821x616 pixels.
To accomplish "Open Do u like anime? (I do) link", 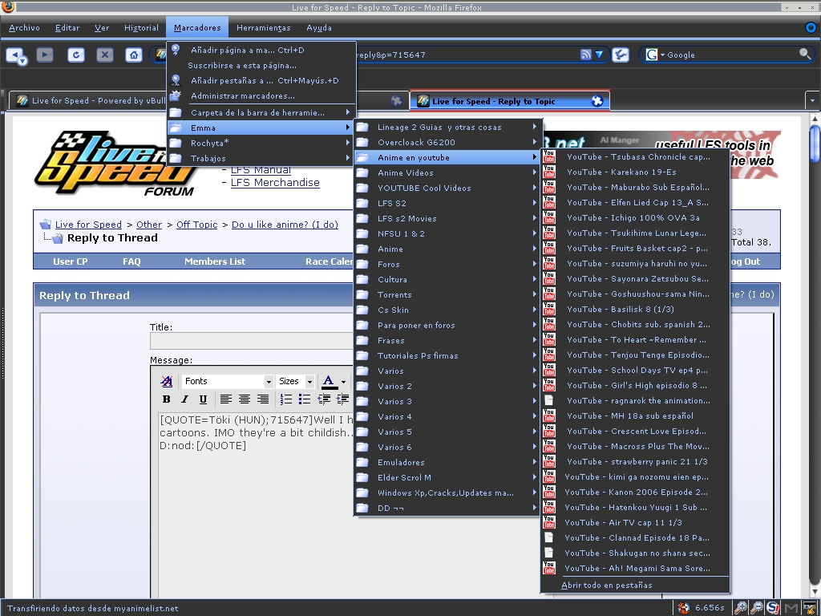I will [285, 225].
